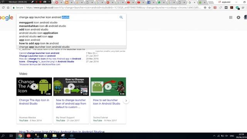Click the volume icon in system tray
Screen dimensions: 247x139
227,136
